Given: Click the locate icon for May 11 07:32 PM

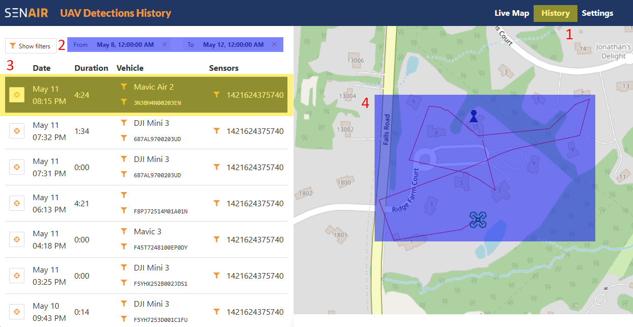Looking at the screenshot, I should tap(17, 131).
